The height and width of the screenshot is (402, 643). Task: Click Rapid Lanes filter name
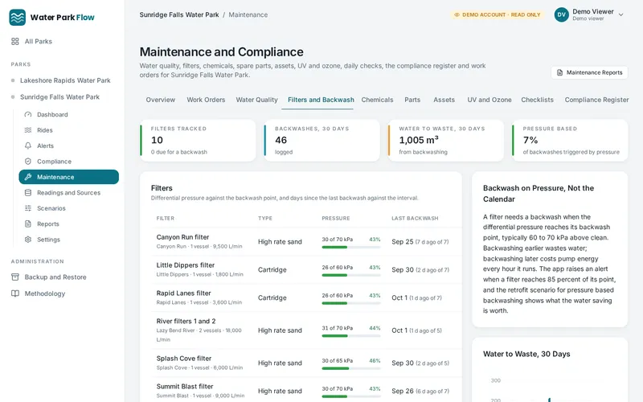(x=184, y=293)
